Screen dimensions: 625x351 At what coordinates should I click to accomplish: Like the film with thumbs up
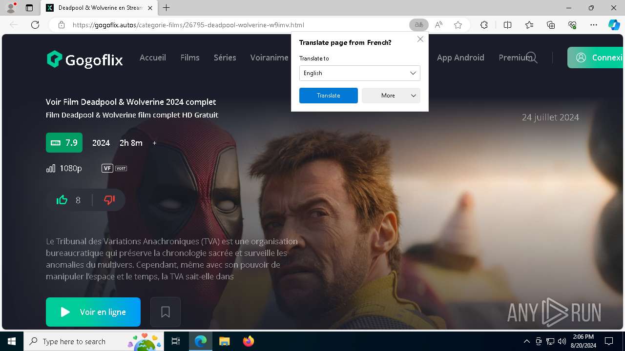click(x=62, y=200)
